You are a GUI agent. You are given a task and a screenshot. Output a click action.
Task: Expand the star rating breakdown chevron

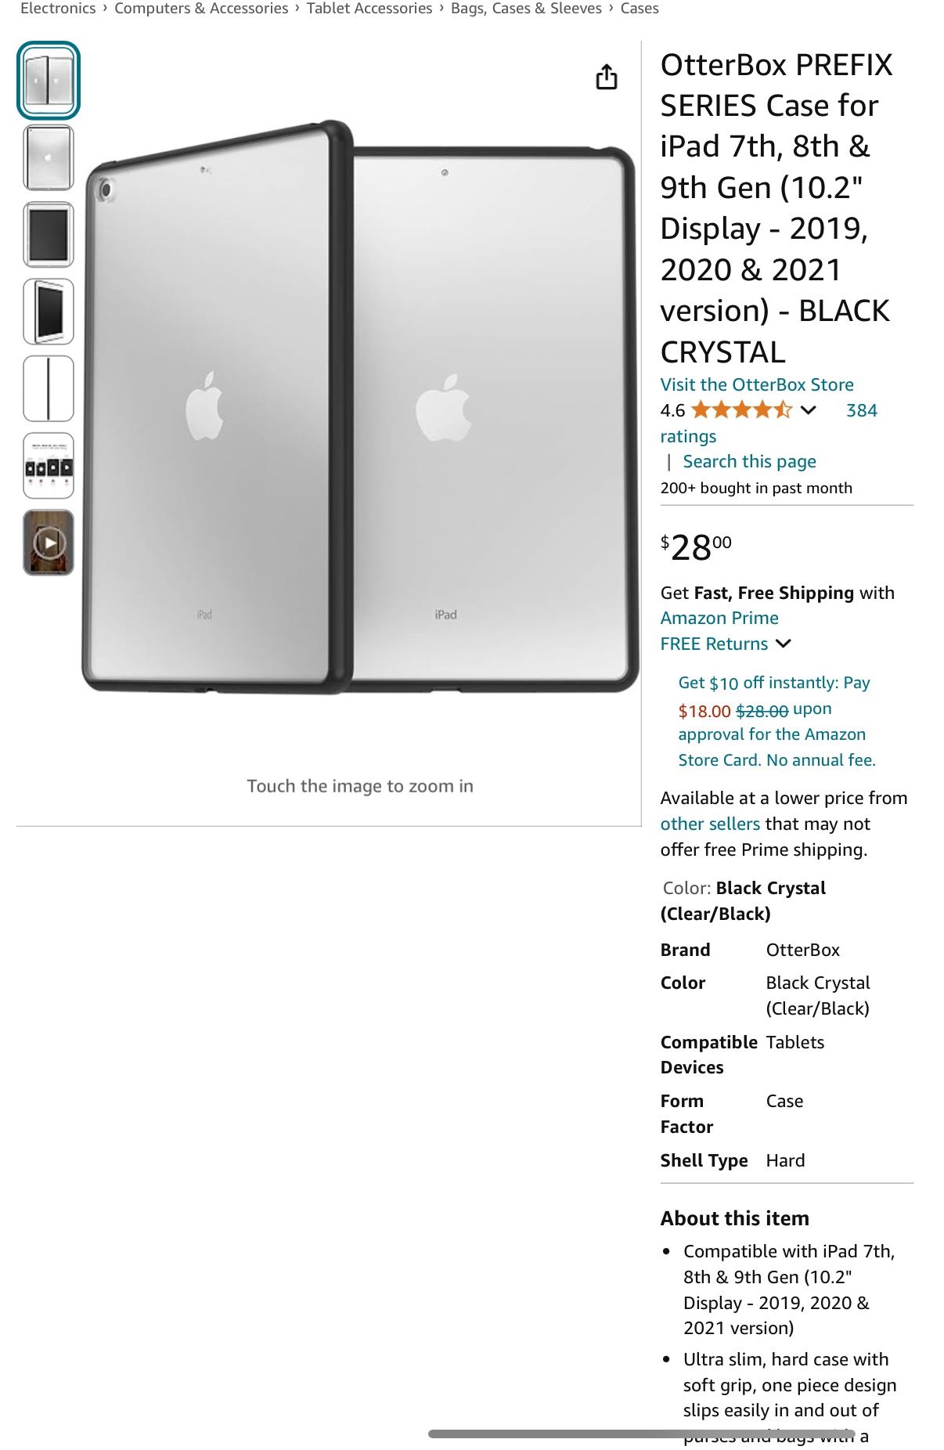pos(809,410)
